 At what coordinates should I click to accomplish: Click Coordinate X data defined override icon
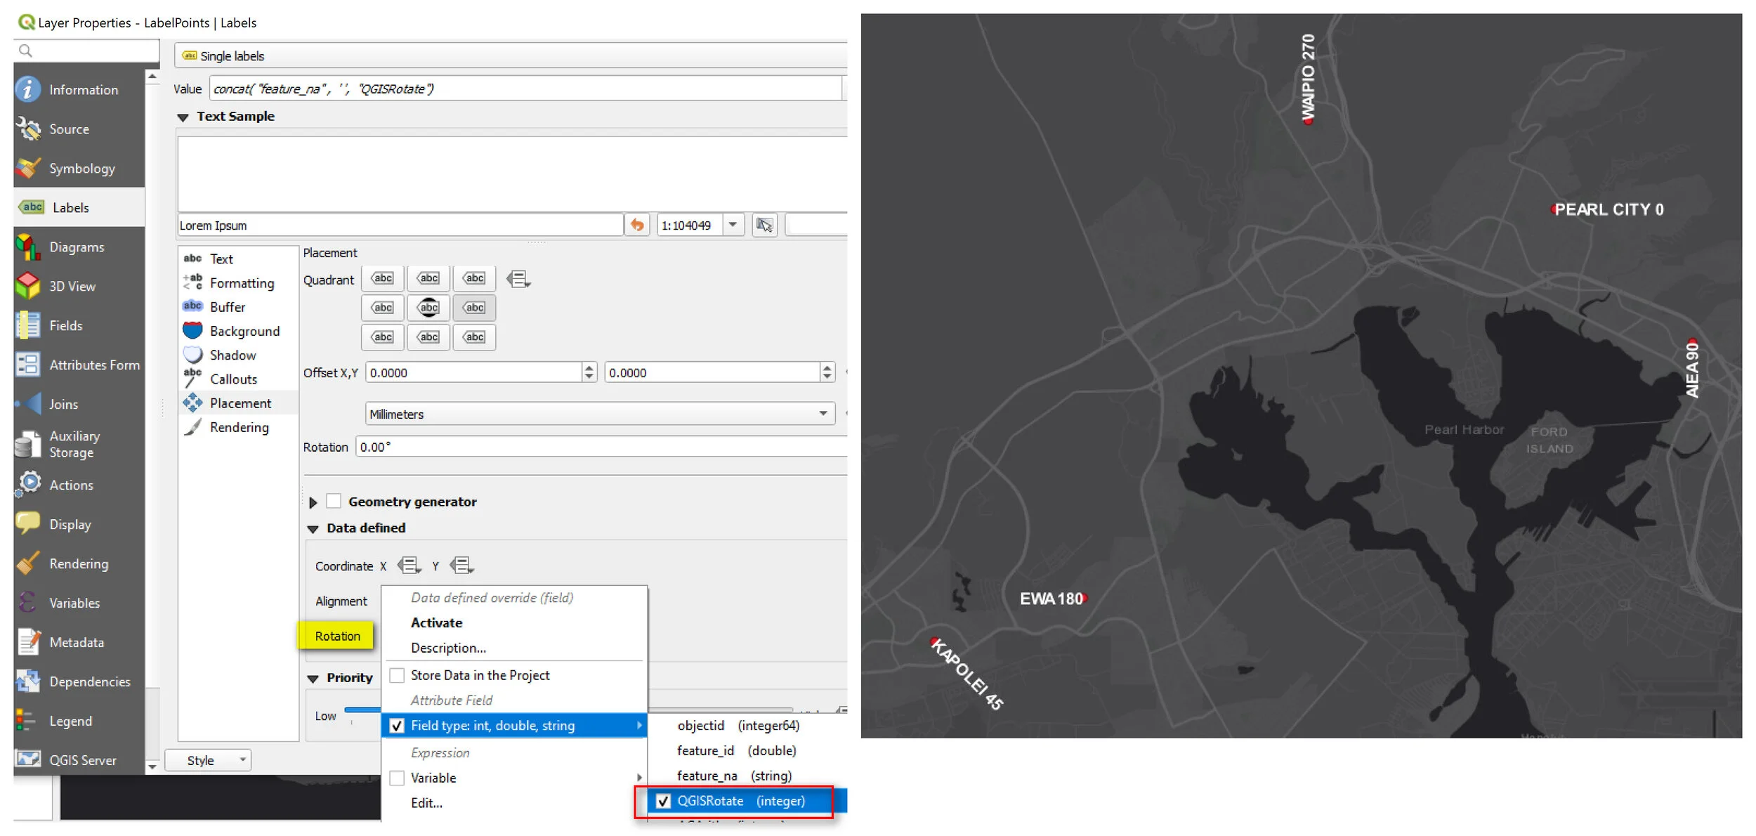(409, 566)
